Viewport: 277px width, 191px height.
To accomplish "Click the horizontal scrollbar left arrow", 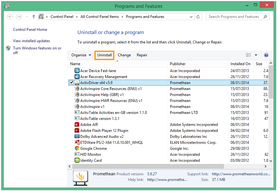I will pos(69,166).
